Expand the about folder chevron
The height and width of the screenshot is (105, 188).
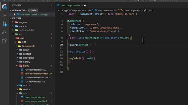tap(17, 50)
